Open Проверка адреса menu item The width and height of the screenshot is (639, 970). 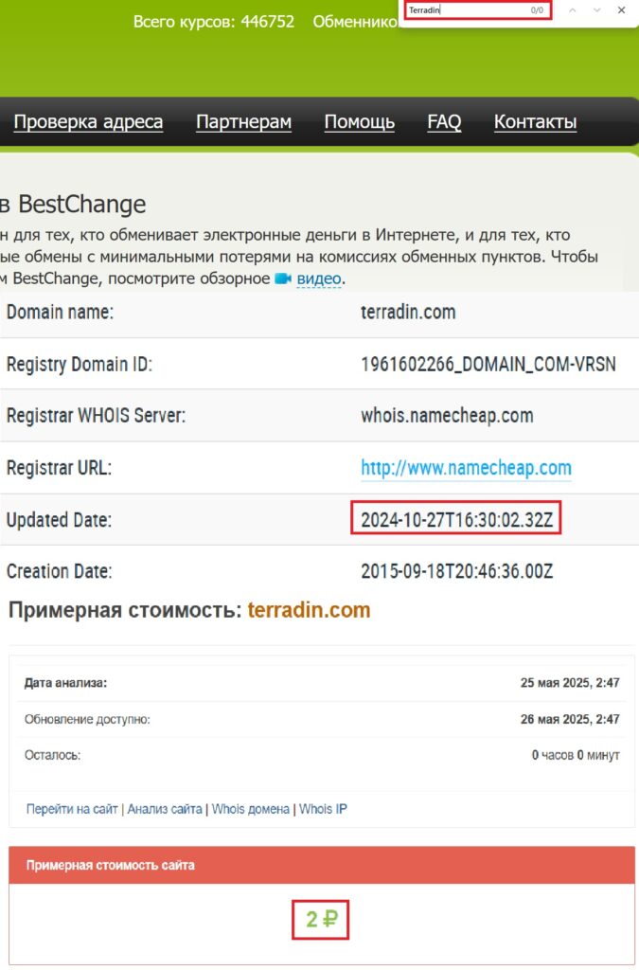point(88,122)
